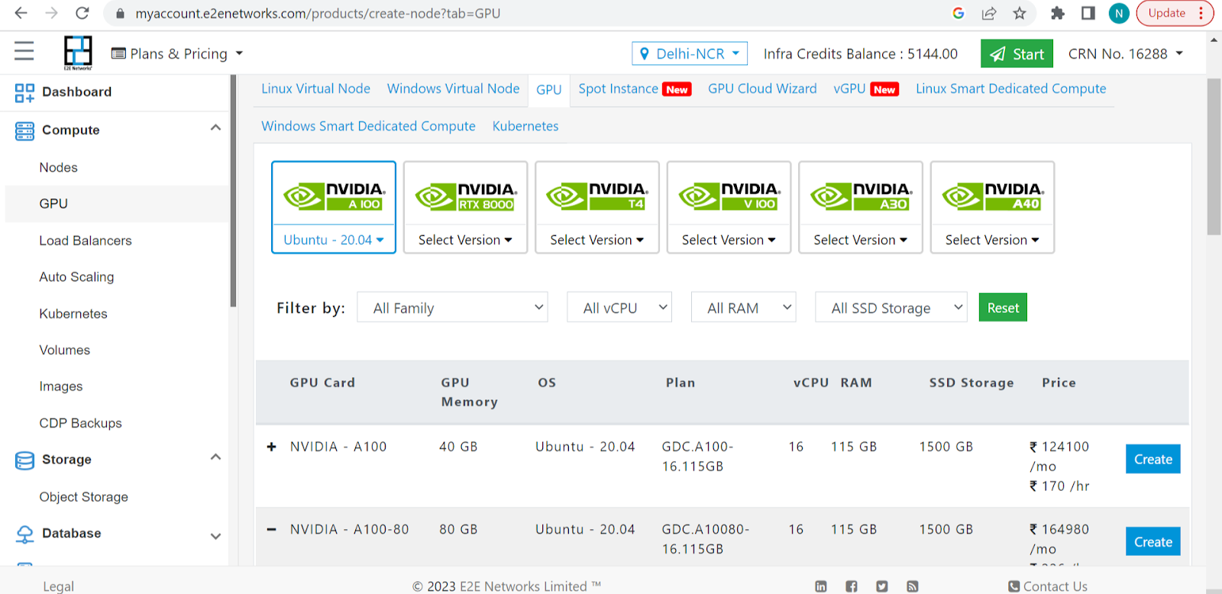The width and height of the screenshot is (1222, 594).
Task: Switch to the Kubernetes tab
Action: (x=525, y=126)
